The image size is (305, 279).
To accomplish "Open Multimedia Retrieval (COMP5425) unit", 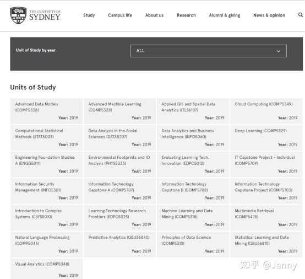I will point(266,218).
